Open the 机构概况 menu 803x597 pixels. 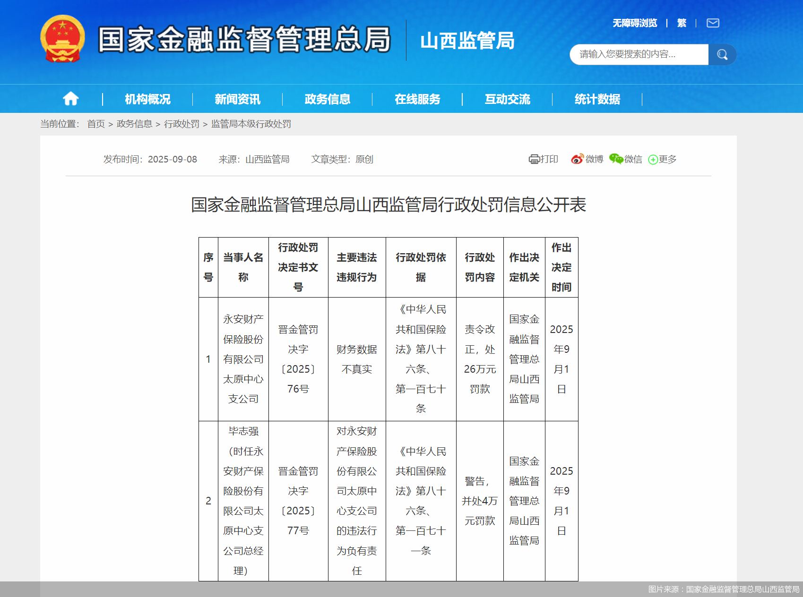[x=147, y=99]
